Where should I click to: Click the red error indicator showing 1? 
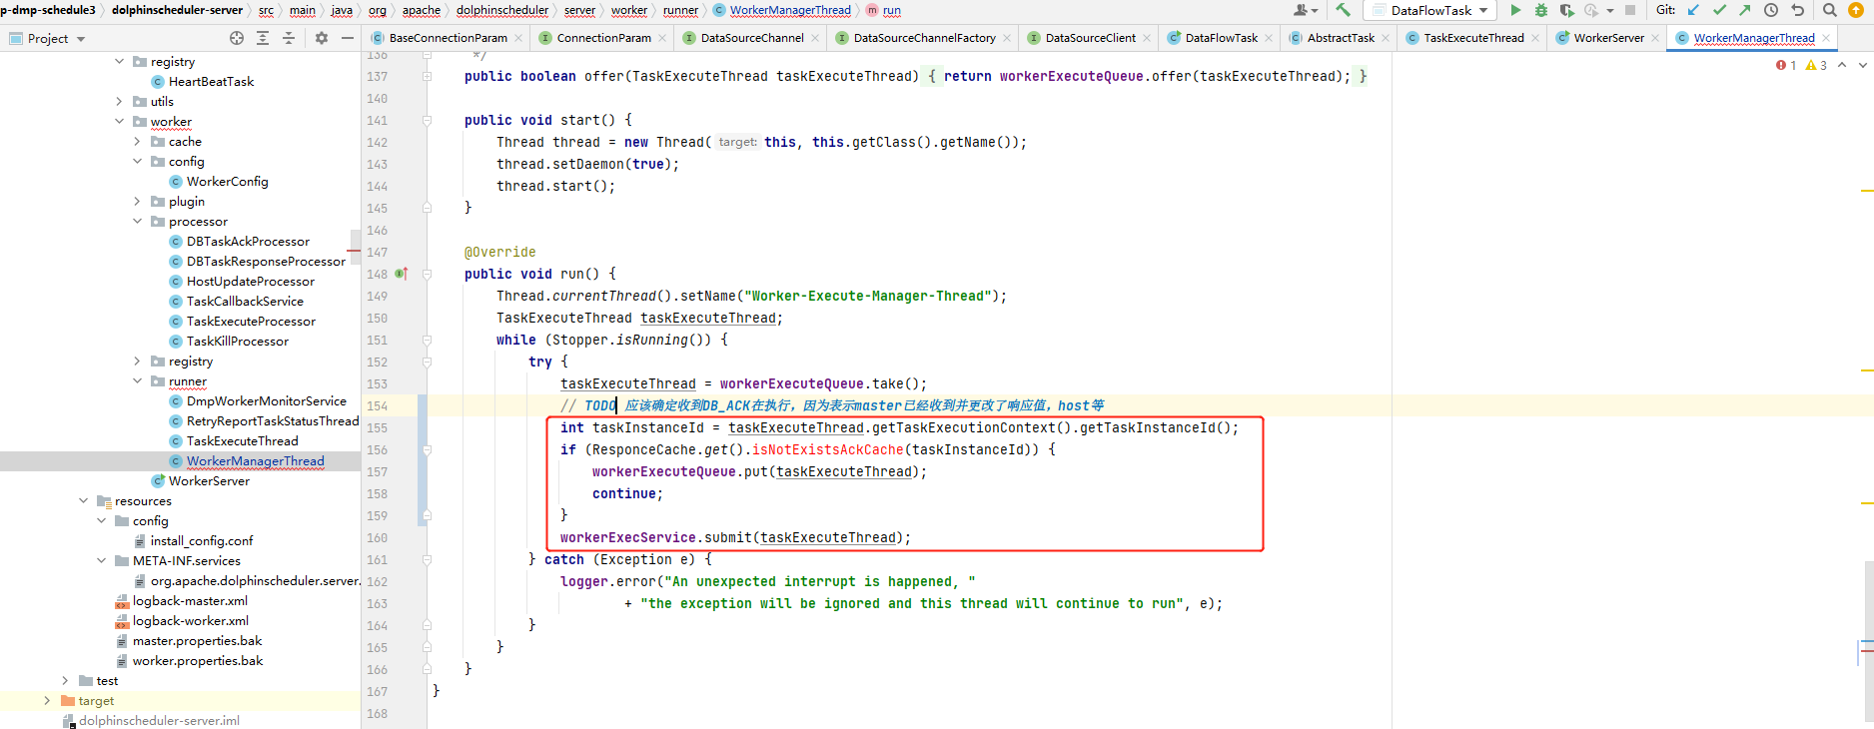(1786, 65)
